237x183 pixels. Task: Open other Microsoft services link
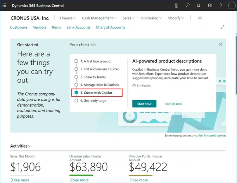pos(211,135)
